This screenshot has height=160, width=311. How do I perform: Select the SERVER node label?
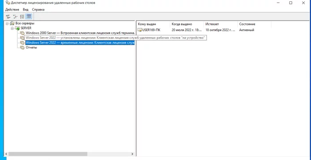point(26,28)
